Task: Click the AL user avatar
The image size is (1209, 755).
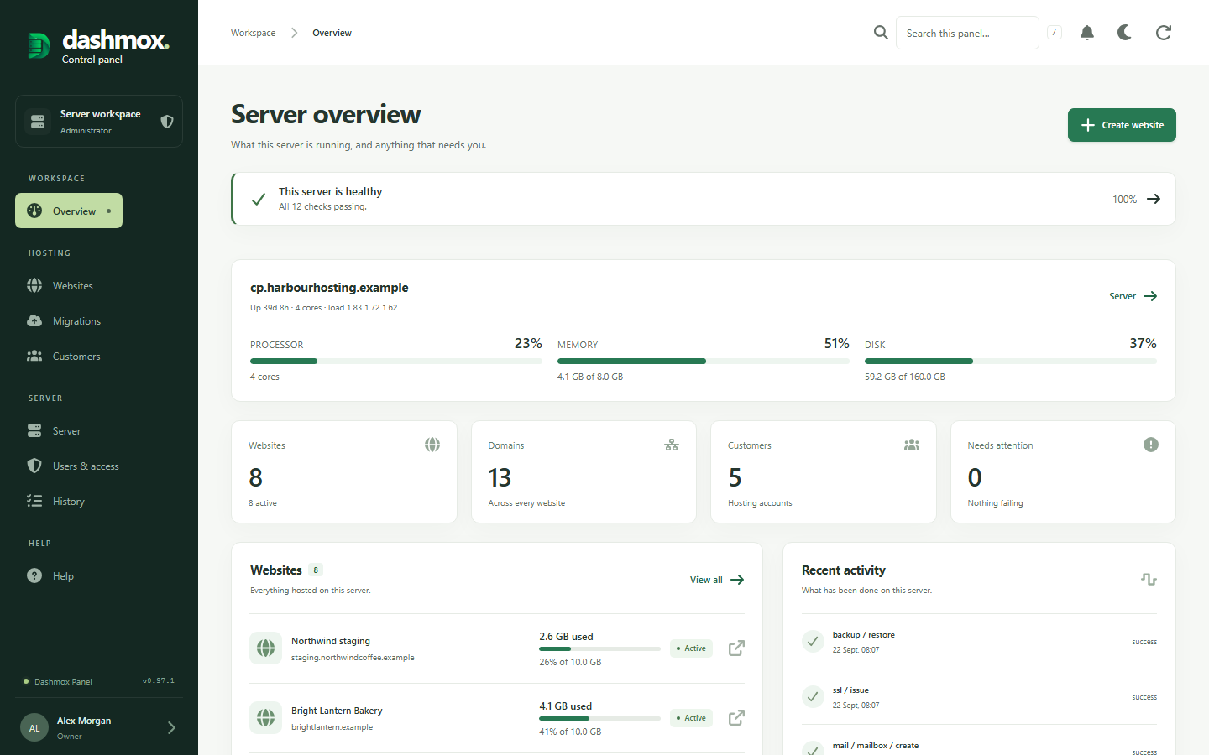Action: [34, 728]
